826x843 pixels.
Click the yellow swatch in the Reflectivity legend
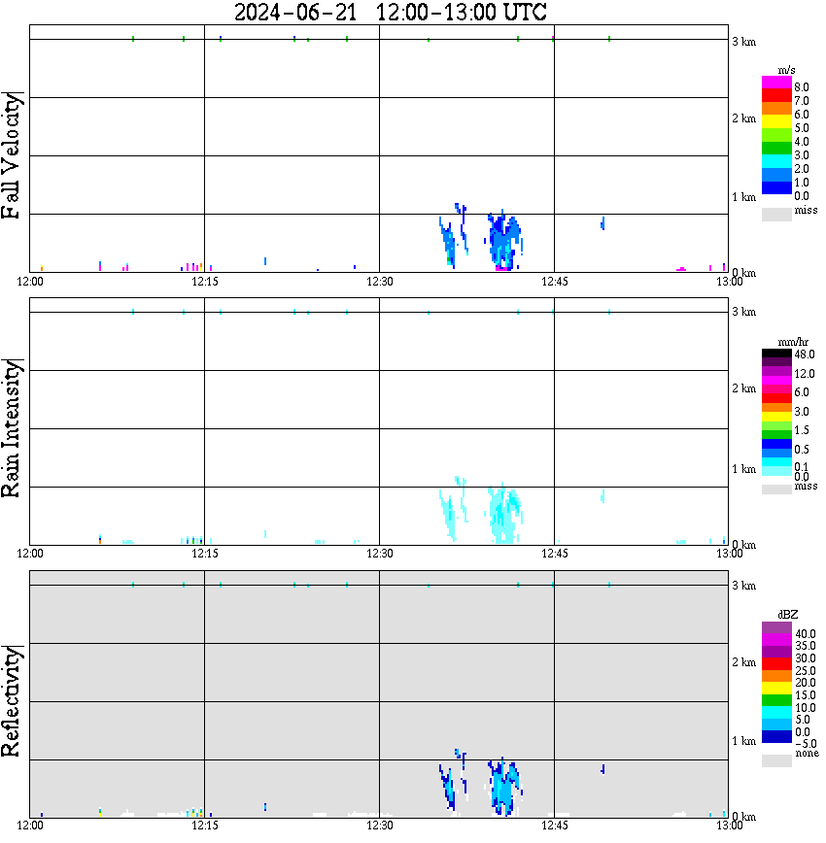(776, 688)
